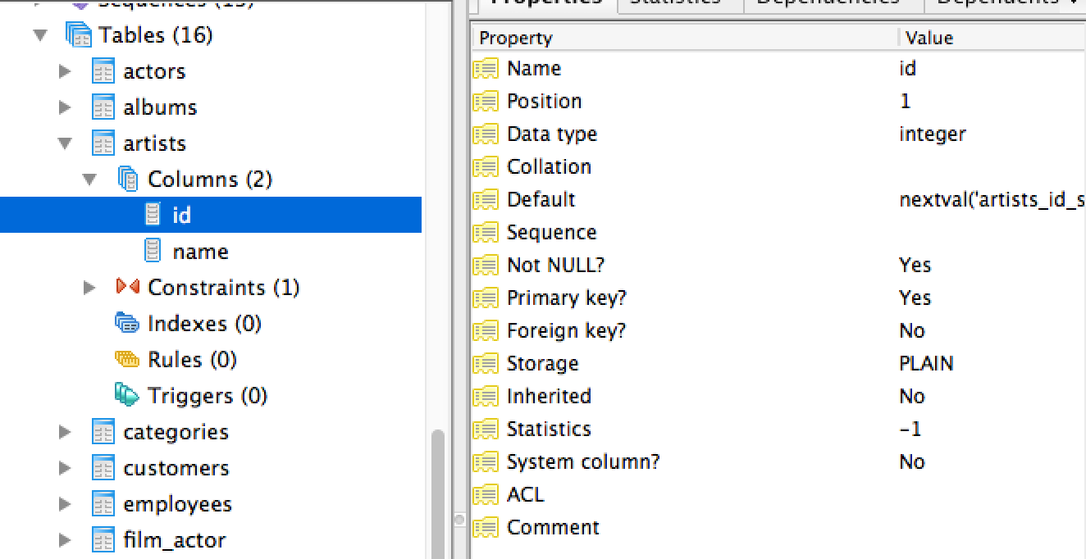
Task: Click the albums table icon
Action: coord(103,107)
